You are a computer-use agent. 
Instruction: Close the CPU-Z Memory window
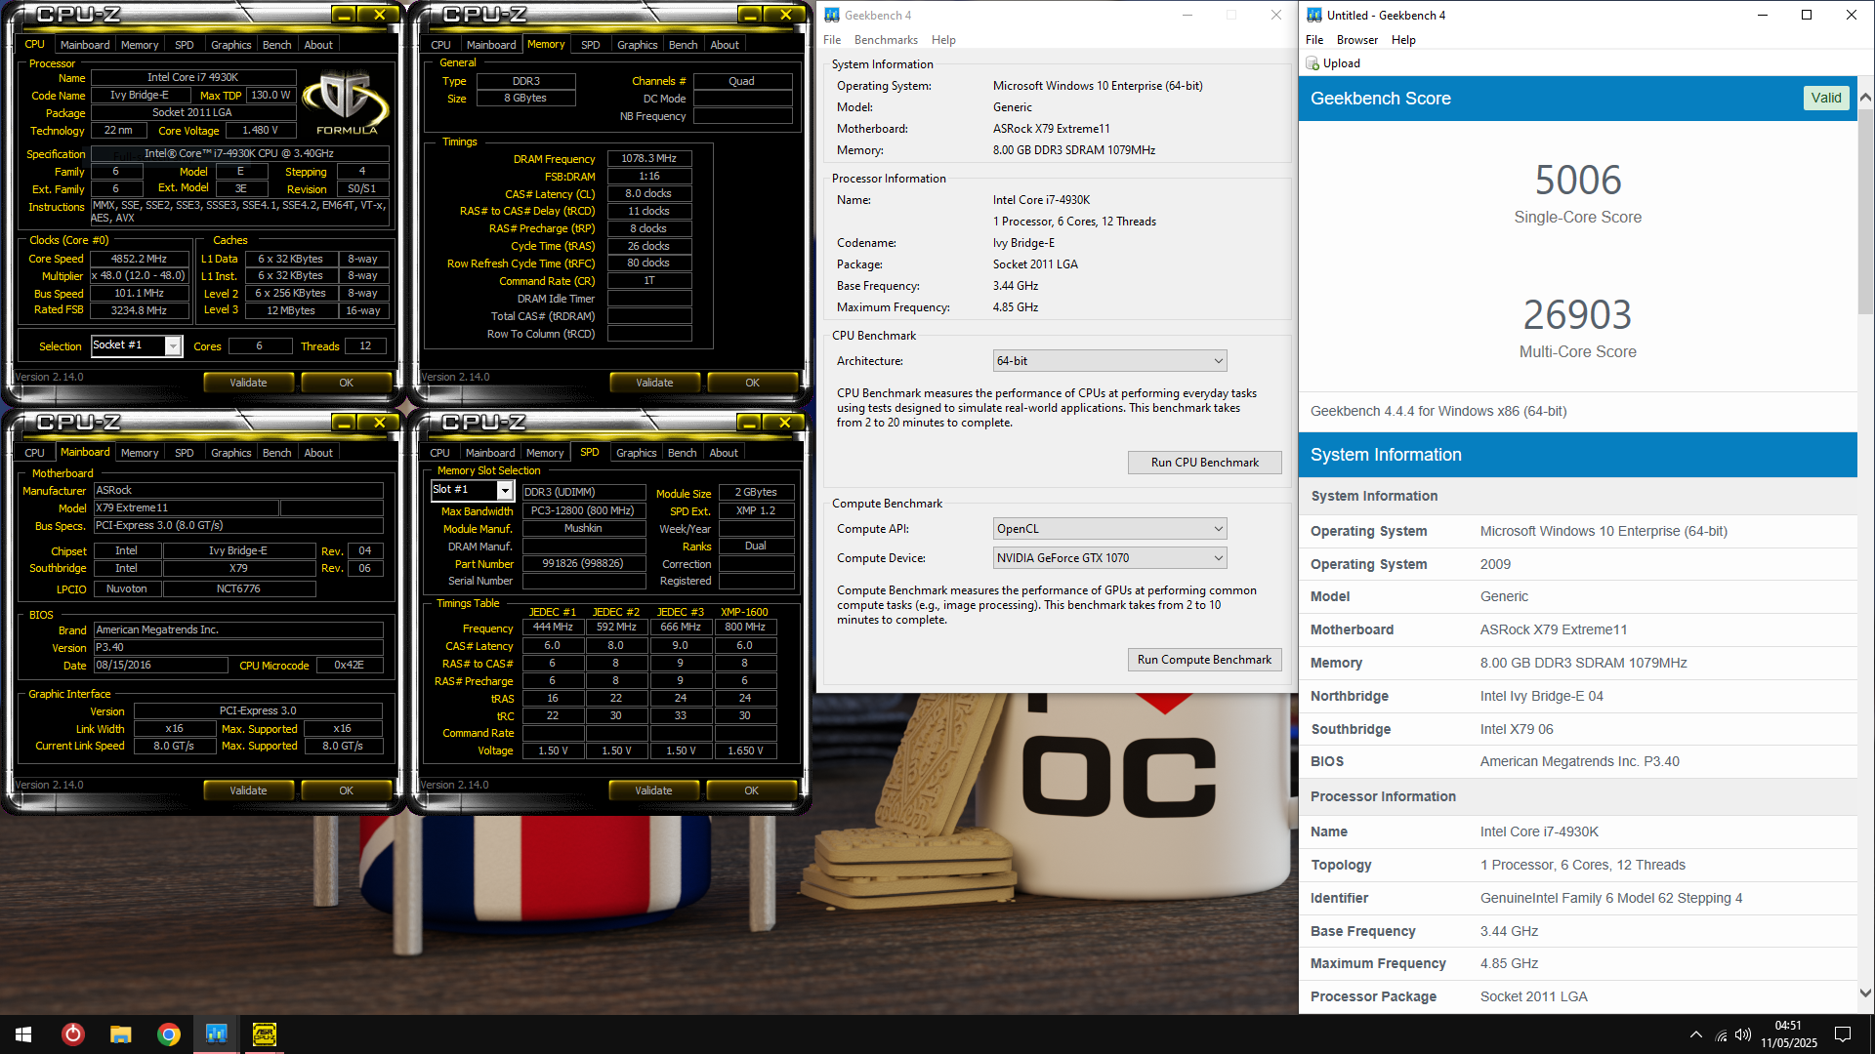coord(785,15)
